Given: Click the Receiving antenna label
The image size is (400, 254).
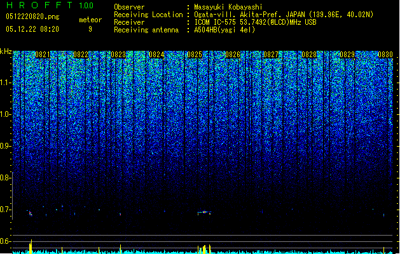Looking at the screenshot, I should point(146,30).
